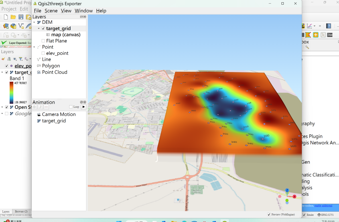Screen dimensions: 339x222
Task: Click the Z axis navigation gizmo handle
Action: 287,190
